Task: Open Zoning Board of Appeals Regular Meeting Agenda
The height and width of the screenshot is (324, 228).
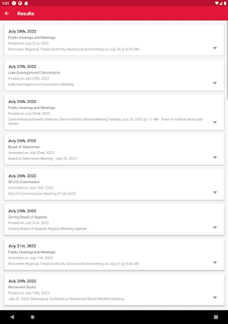Action: pyautogui.click(x=47, y=229)
